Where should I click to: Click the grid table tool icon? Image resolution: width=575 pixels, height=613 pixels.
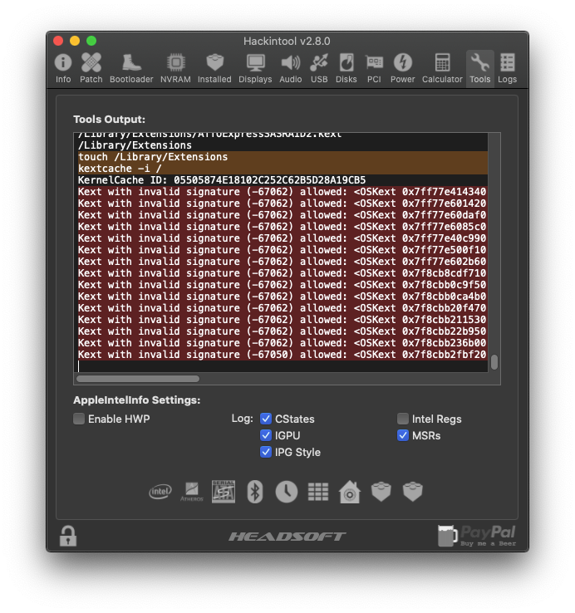coord(318,492)
